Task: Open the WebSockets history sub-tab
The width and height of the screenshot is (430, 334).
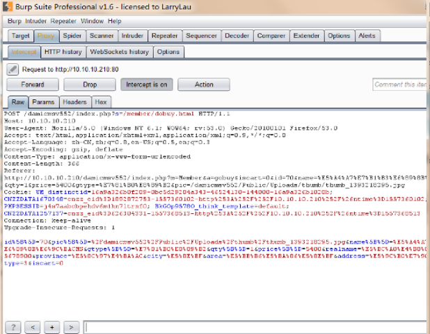Action: 120,52
